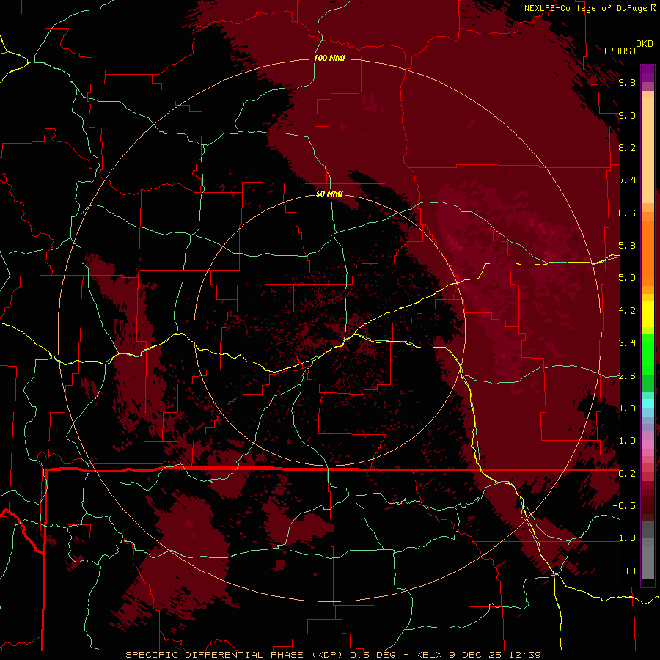
Task: Click the 7.4 value on color scale
Action: coord(627,180)
